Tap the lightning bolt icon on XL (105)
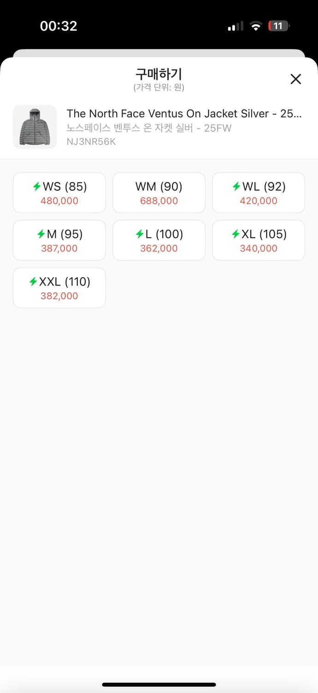 click(236, 234)
